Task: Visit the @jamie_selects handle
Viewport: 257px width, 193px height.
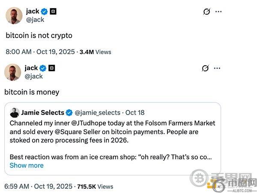Action: (98, 113)
